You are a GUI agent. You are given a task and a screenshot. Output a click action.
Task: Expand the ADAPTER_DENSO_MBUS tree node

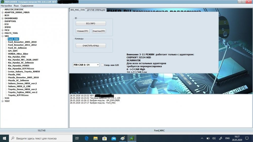click(x=3, y=12)
